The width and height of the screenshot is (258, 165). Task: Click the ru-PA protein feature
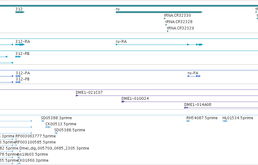[194, 76]
